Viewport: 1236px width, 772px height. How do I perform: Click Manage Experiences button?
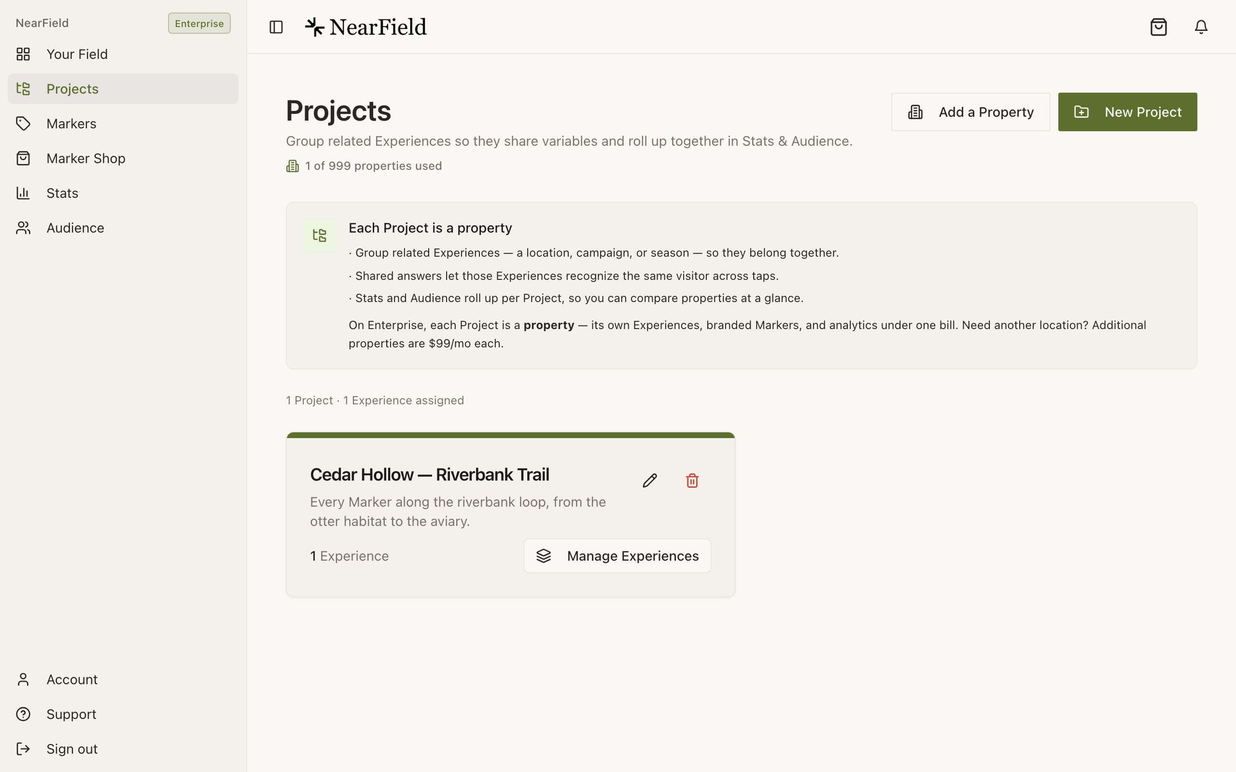tap(617, 555)
